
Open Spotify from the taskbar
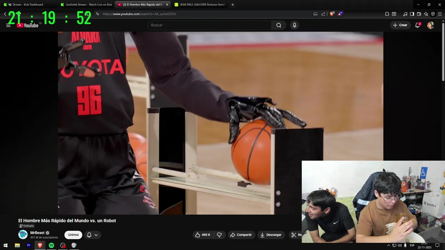[x=51, y=245]
